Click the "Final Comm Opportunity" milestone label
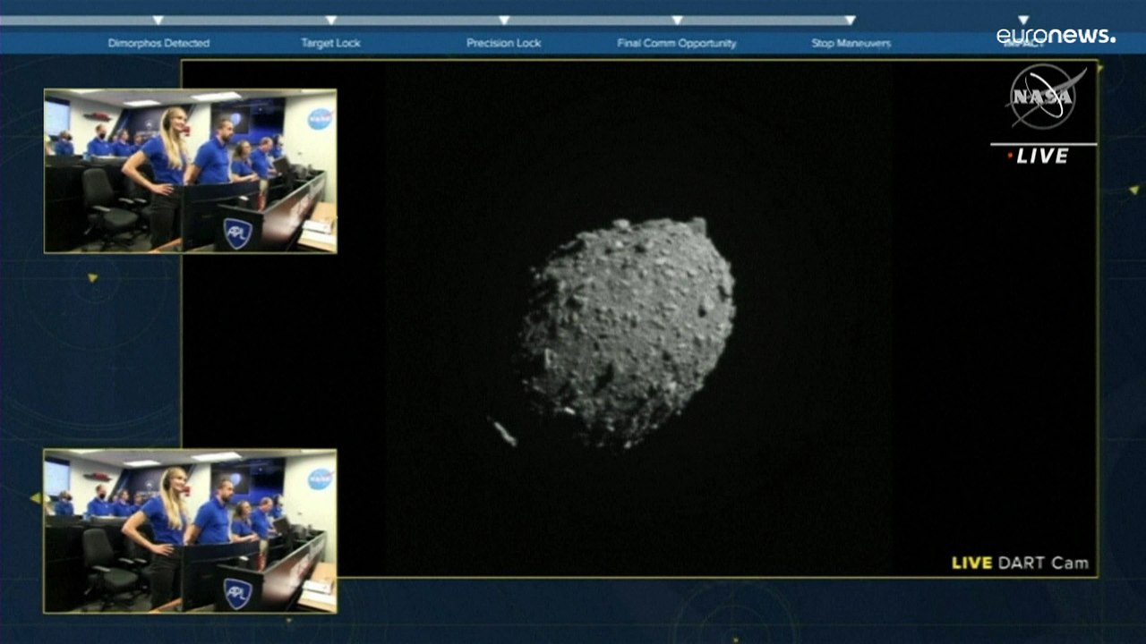 (677, 43)
